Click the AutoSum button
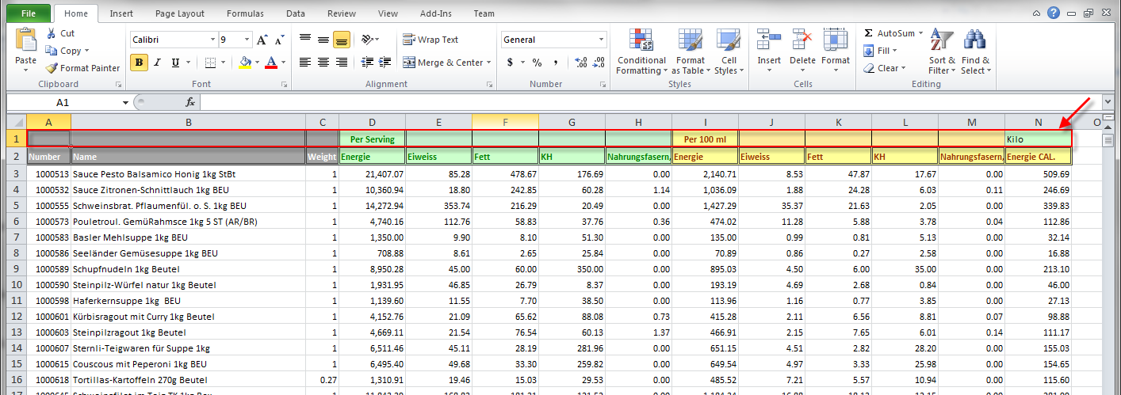This screenshot has width=1121, height=395. point(889,33)
